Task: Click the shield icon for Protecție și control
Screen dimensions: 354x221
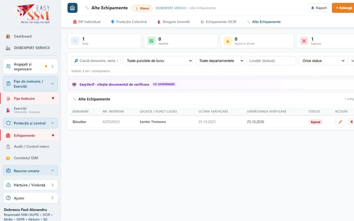Action: (8, 123)
